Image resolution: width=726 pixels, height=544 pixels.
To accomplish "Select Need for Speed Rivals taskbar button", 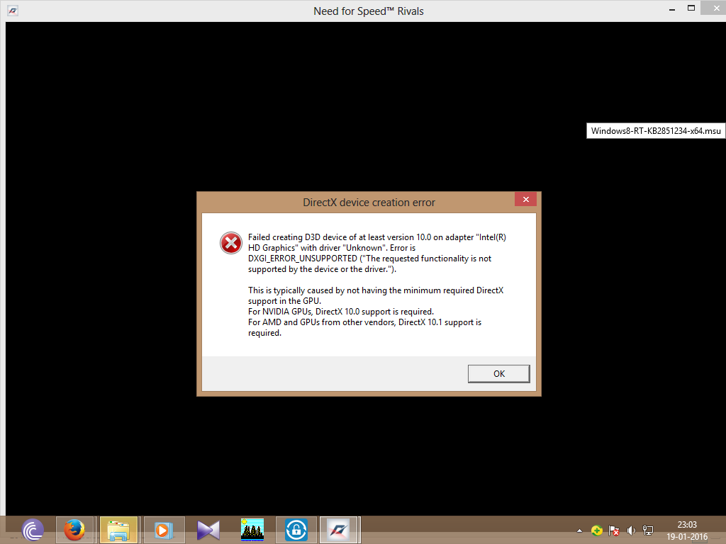I will (339, 530).
